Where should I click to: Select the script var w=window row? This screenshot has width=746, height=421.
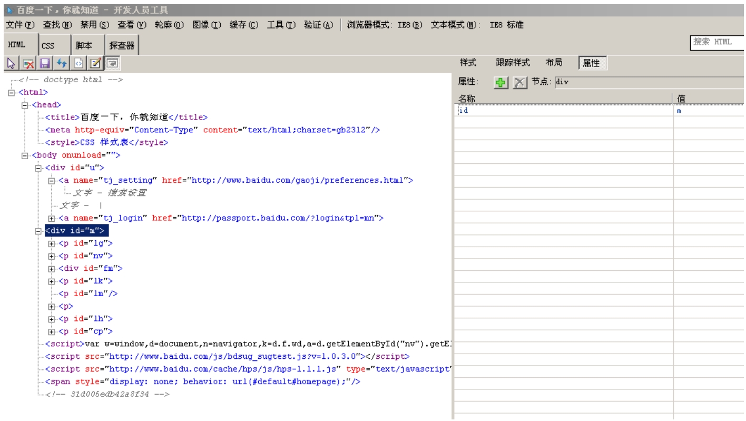pyautogui.click(x=249, y=344)
